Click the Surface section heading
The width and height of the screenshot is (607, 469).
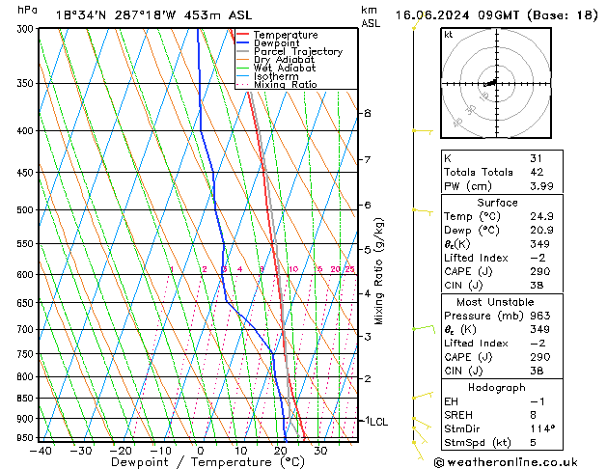click(x=497, y=203)
